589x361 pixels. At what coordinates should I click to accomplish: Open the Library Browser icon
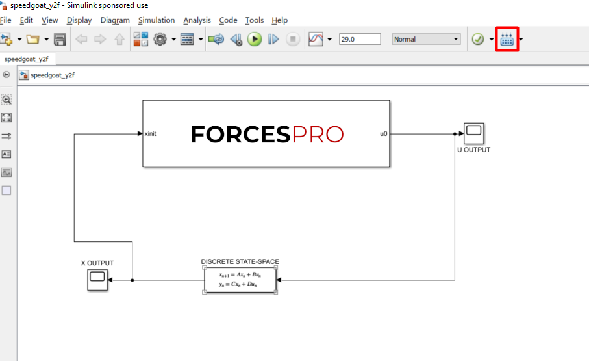tap(140, 40)
